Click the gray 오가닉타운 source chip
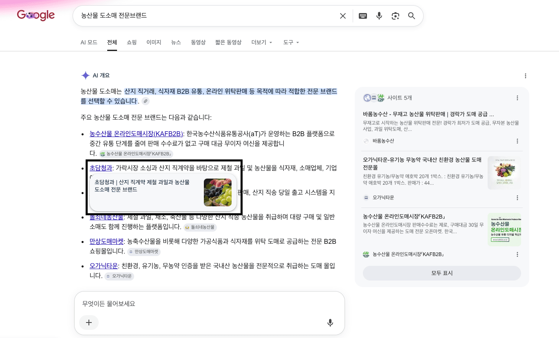Screen dimensions: 559x338 coord(119,276)
